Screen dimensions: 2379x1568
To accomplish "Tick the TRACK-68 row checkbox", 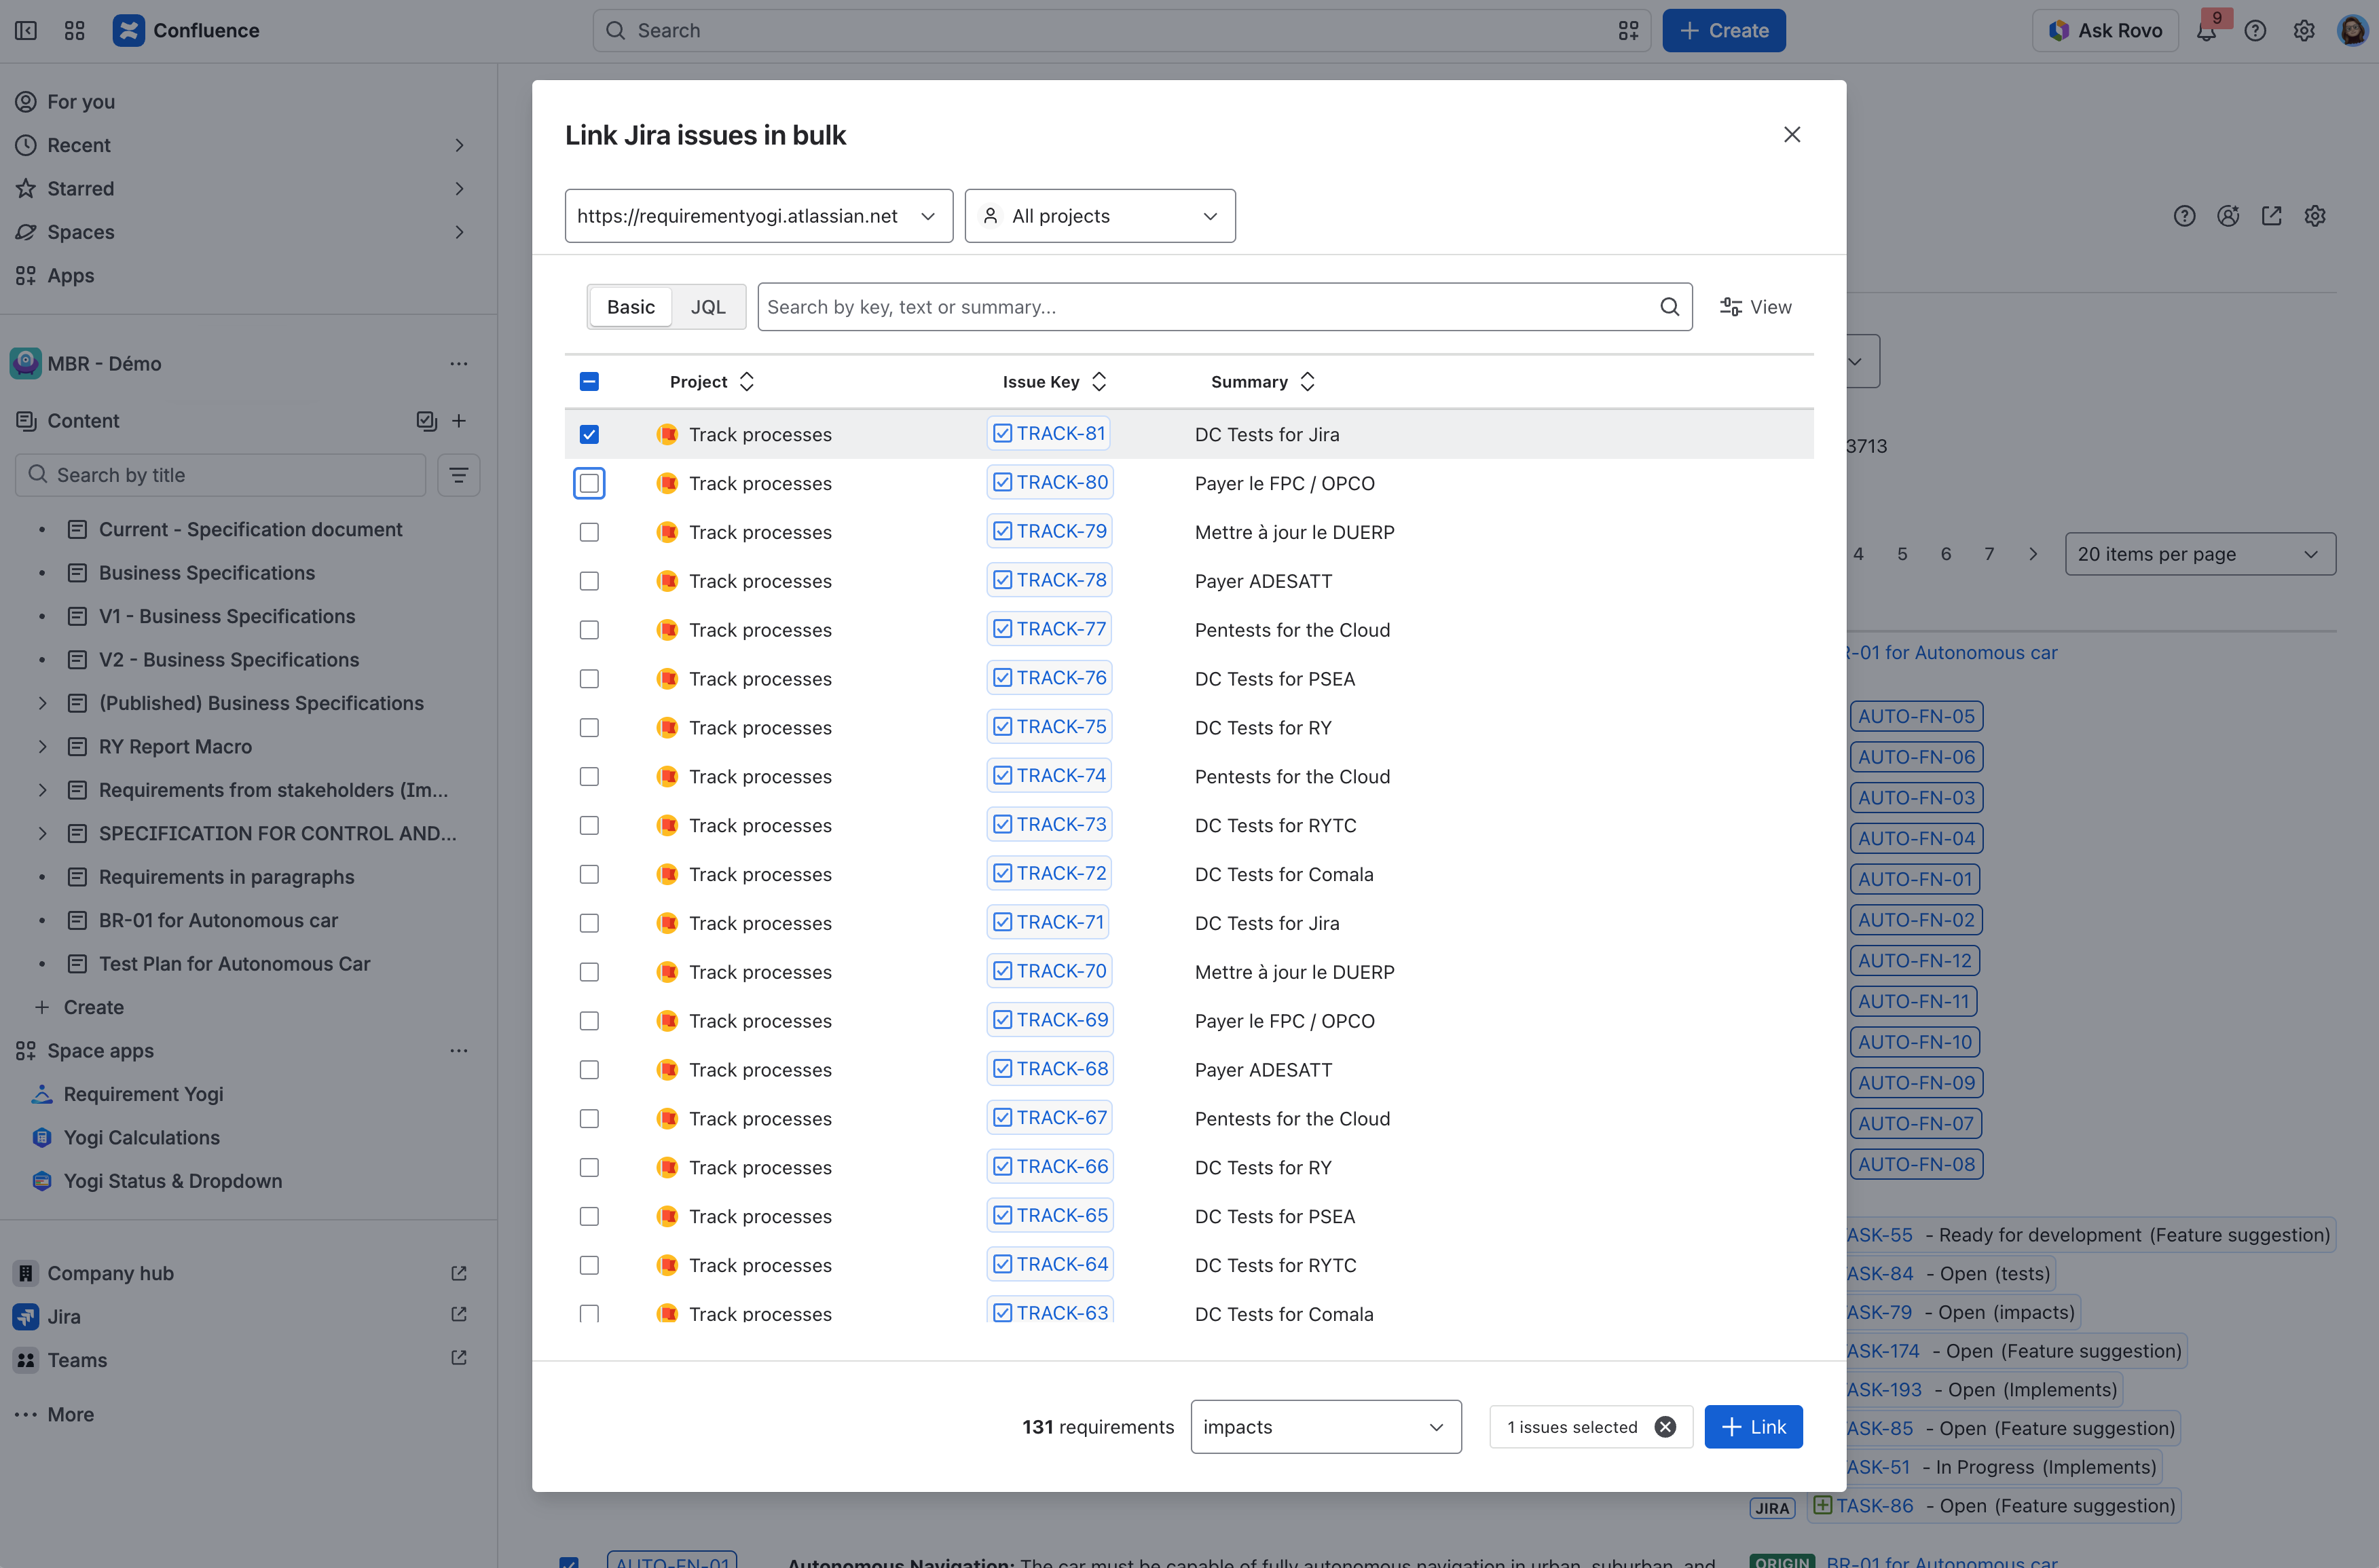I will click(589, 1070).
